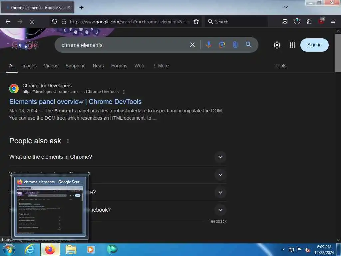
Task: Open Elements panel overview result link
Action: point(75,102)
